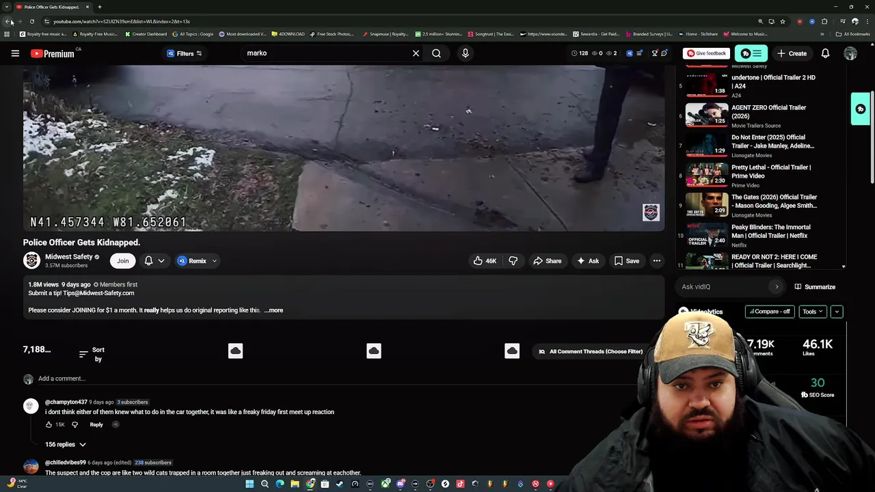Viewport: 875px width, 492px height.
Task: Open more actions three-dot menu
Action: [x=656, y=261]
